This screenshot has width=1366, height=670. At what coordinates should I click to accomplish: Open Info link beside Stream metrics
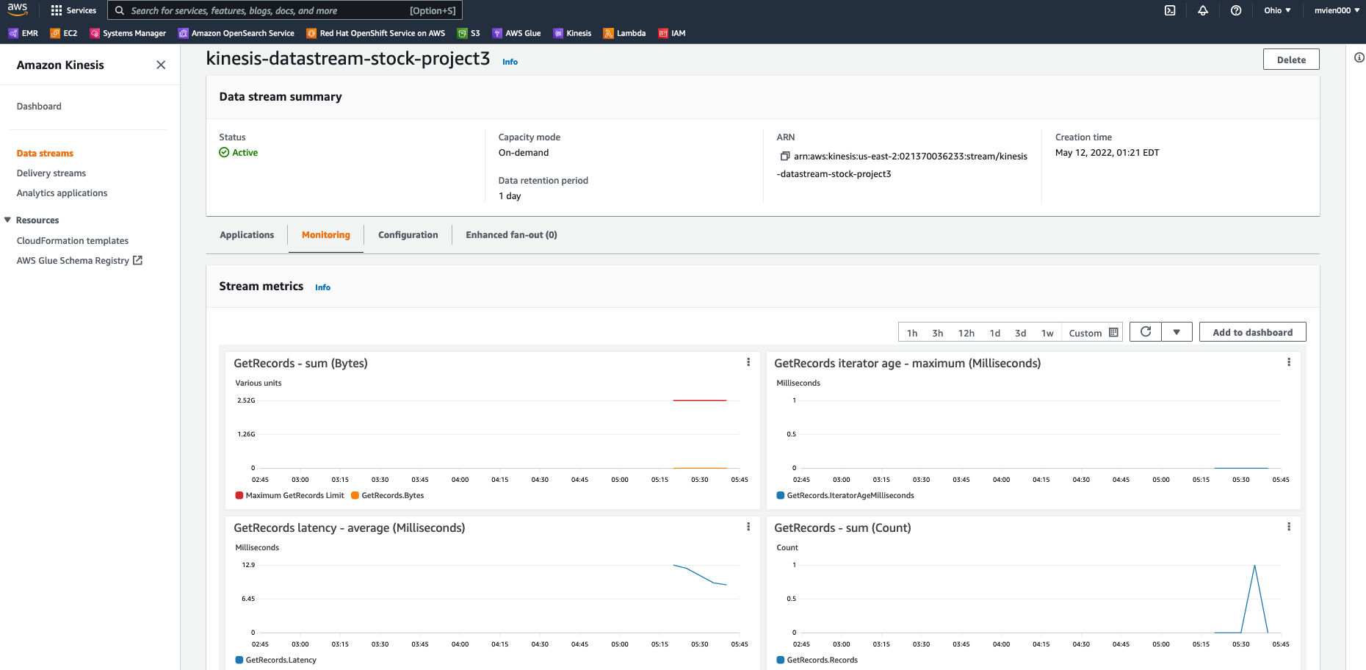click(x=322, y=287)
